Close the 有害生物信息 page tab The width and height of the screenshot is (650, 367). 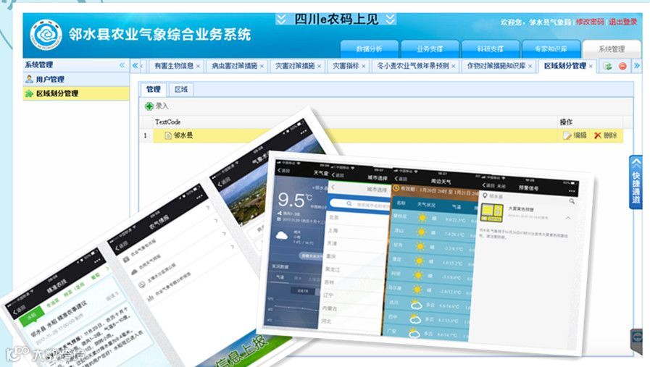coord(198,67)
